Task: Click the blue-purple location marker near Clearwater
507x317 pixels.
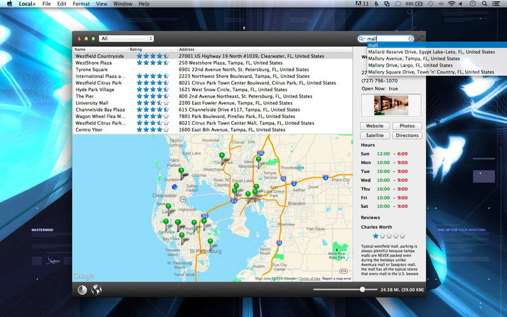Action: pyautogui.click(x=176, y=186)
